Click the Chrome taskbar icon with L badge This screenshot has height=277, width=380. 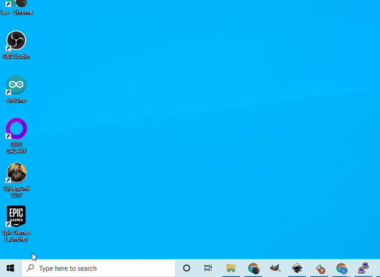pyautogui.click(x=341, y=268)
